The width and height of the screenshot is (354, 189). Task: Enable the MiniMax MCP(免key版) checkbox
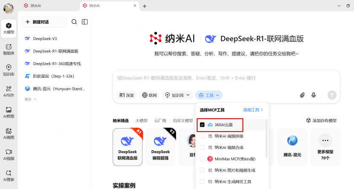point(202,159)
